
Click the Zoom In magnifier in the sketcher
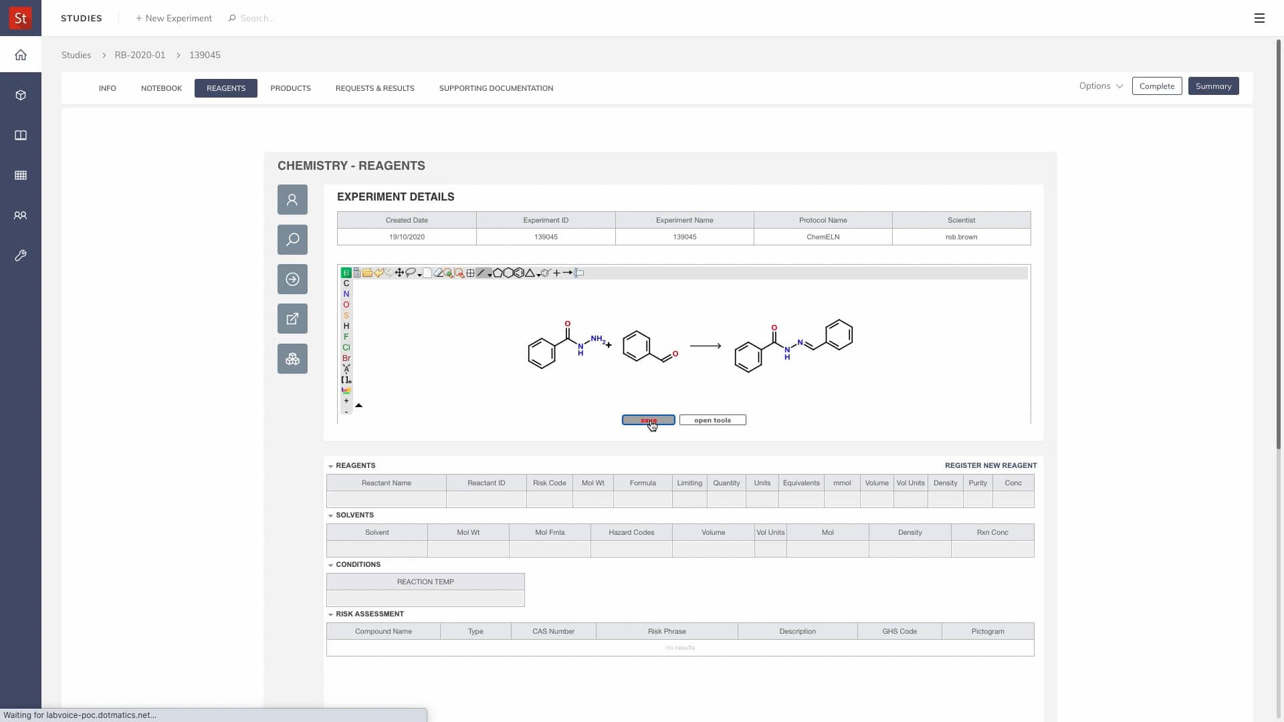coord(448,273)
